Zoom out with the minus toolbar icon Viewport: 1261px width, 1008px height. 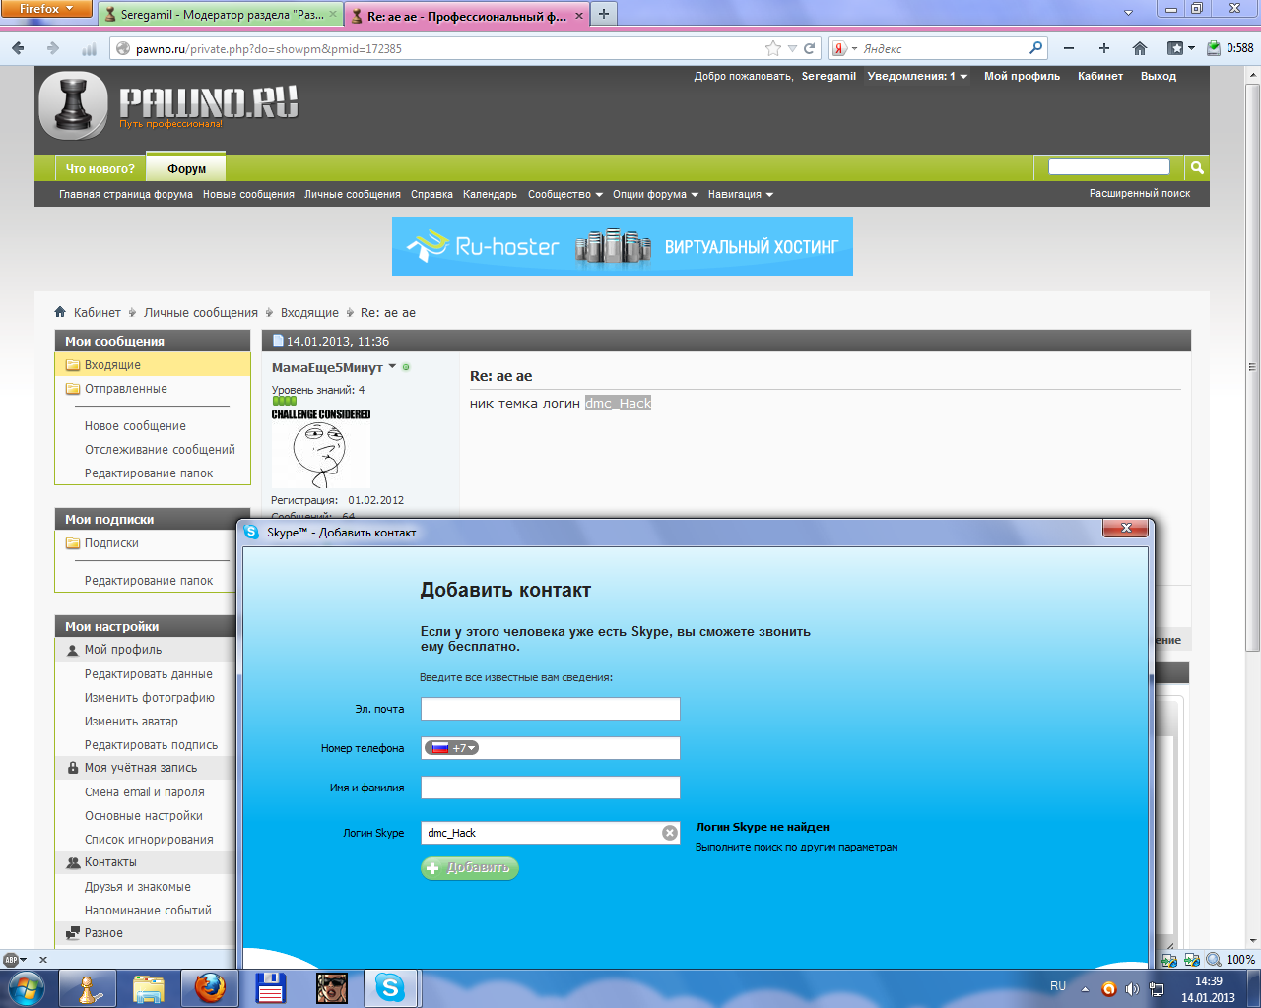coord(1069,48)
